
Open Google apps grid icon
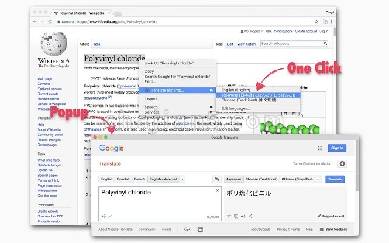320,148
